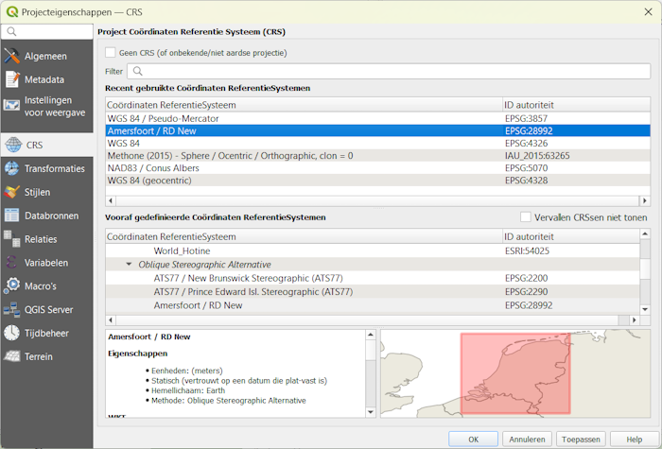
Task: Open the Algemeen settings icon
Action: tap(11, 56)
